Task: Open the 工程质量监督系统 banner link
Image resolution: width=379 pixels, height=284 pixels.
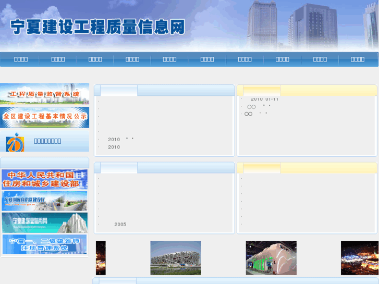Action: (x=44, y=94)
